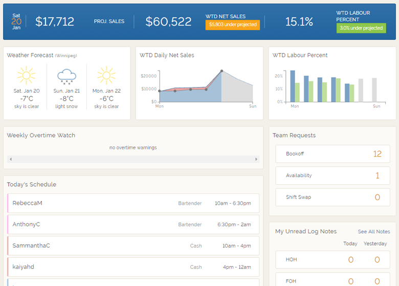Click the right arrow of overtime scrollbar
This screenshot has height=286, width=399.
pyautogui.click(x=256, y=160)
